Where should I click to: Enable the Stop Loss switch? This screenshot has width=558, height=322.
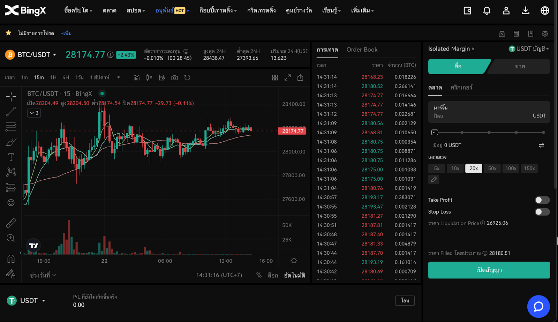click(x=542, y=212)
